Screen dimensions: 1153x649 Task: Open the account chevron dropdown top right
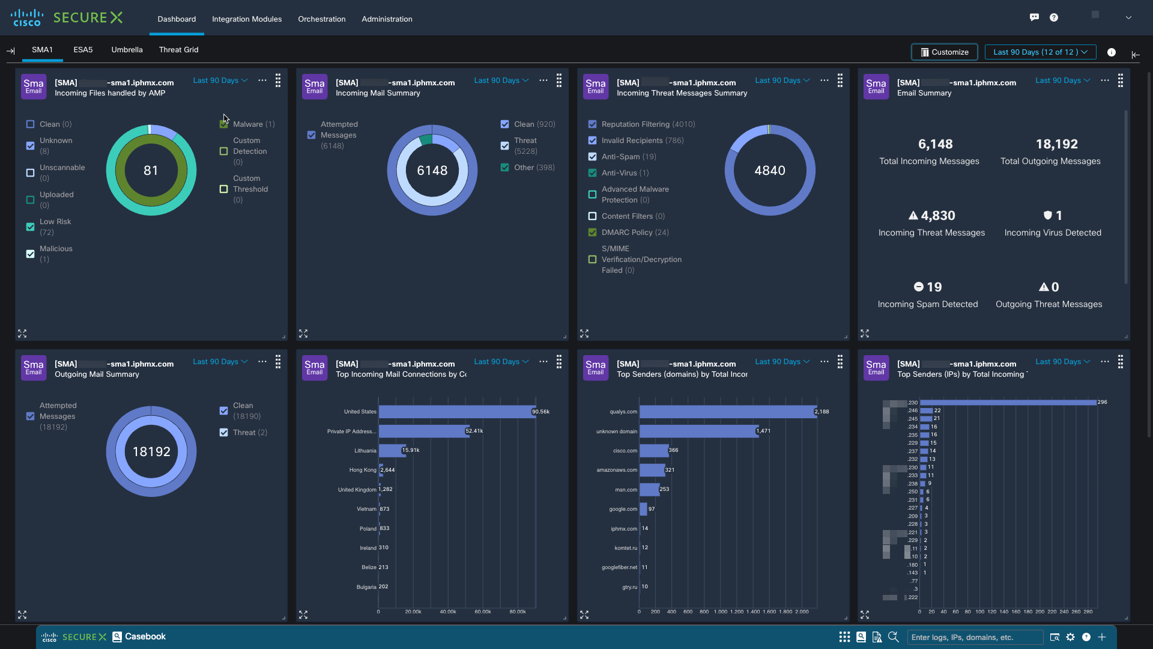click(x=1128, y=17)
